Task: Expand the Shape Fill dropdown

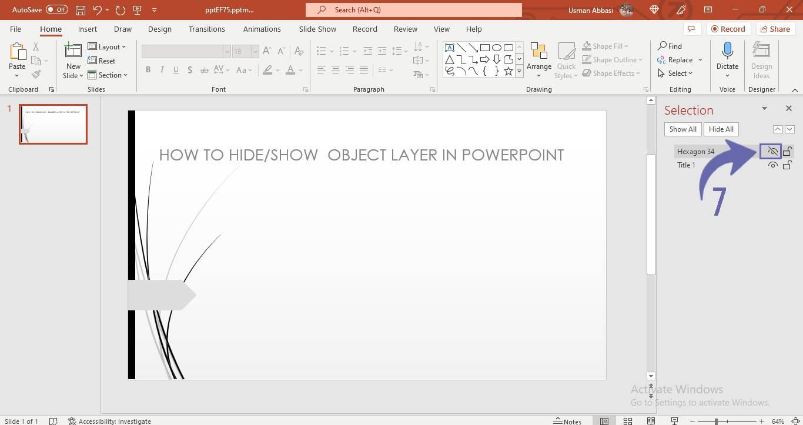Action: click(x=626, y=46)
